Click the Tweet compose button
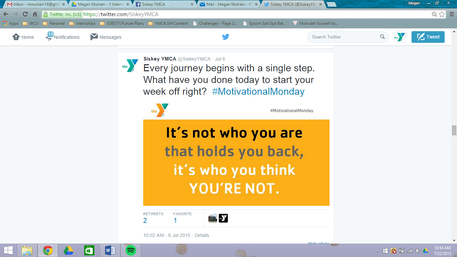This screenshot has height=257, width=457. point(428,37)
